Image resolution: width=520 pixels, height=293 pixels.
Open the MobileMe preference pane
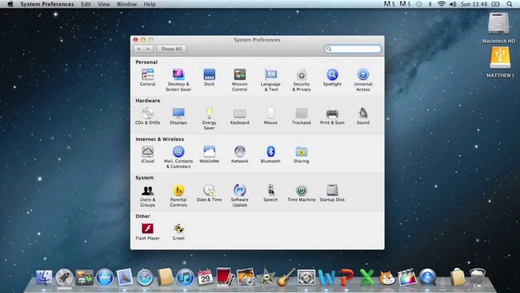(209, 155)
